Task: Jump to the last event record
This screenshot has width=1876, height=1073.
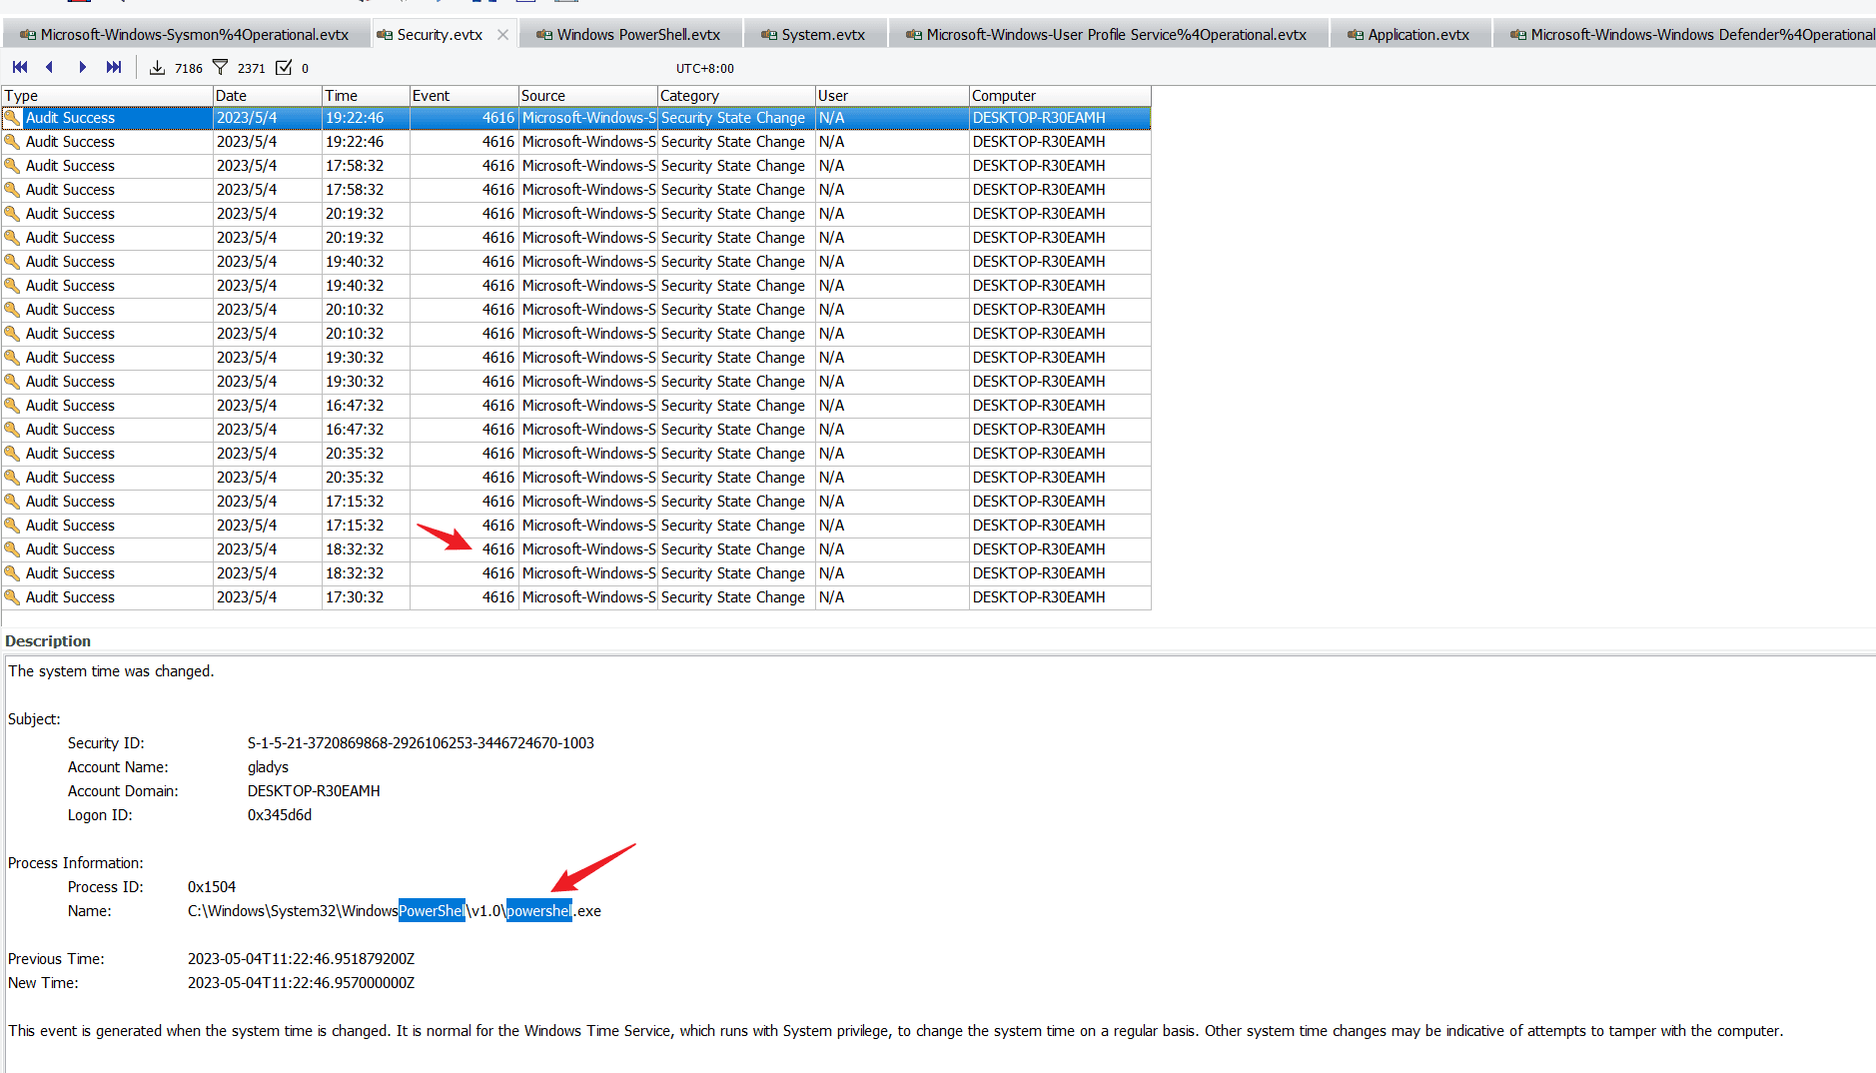Action: 114,68
